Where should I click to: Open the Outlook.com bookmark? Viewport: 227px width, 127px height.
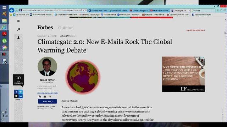point(129,14)
